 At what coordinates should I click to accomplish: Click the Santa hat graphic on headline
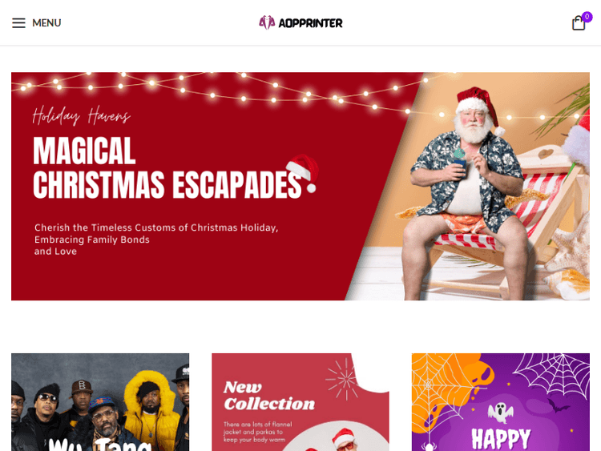tap(303, 172)
